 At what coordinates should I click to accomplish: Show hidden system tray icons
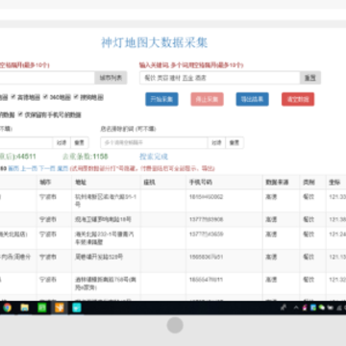296,308
